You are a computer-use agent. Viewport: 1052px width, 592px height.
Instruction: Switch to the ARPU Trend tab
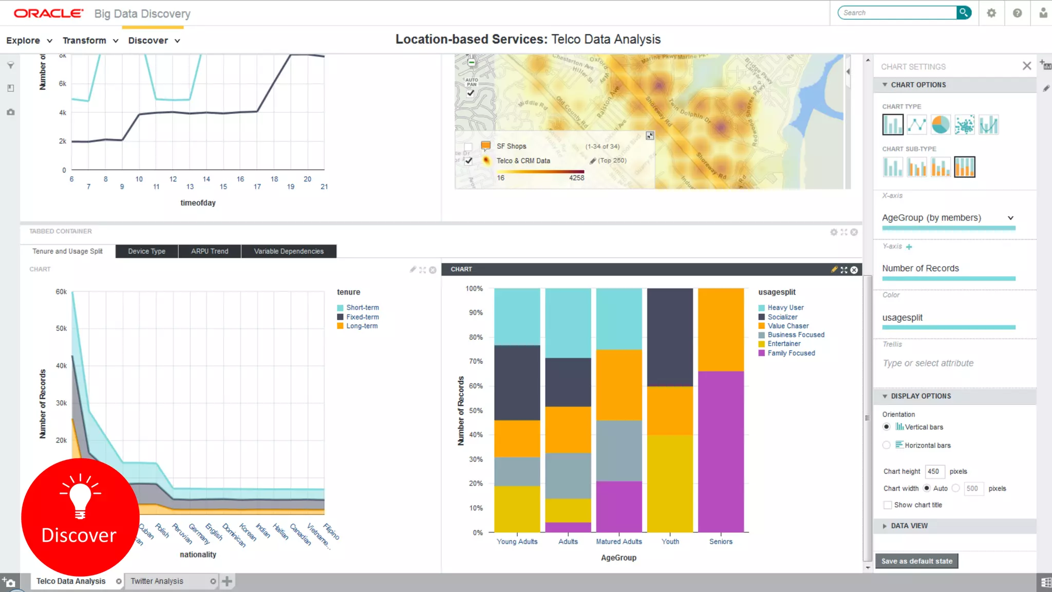point(210,251)
